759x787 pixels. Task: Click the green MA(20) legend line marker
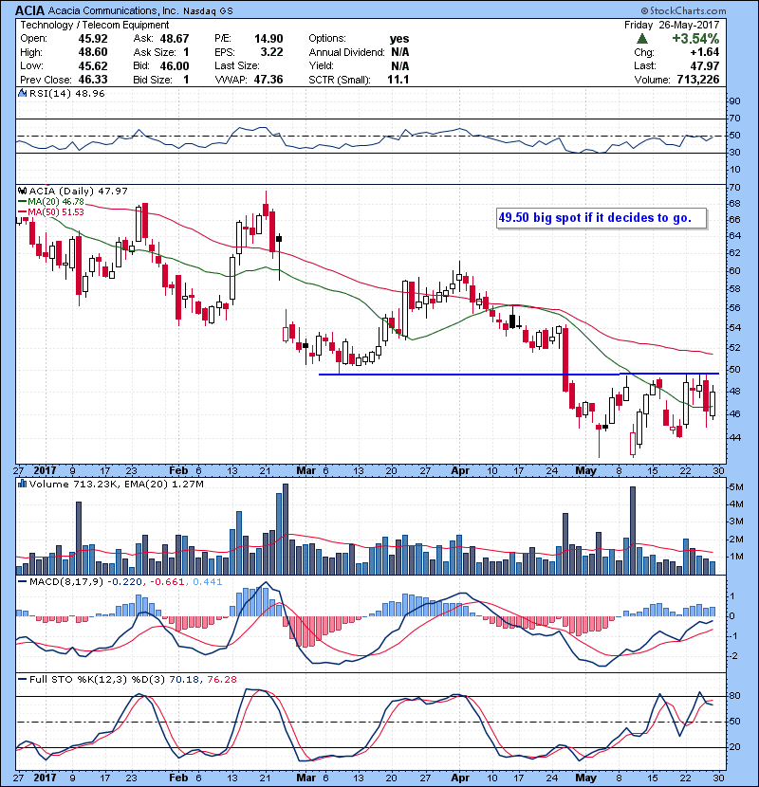click(22, 202)
